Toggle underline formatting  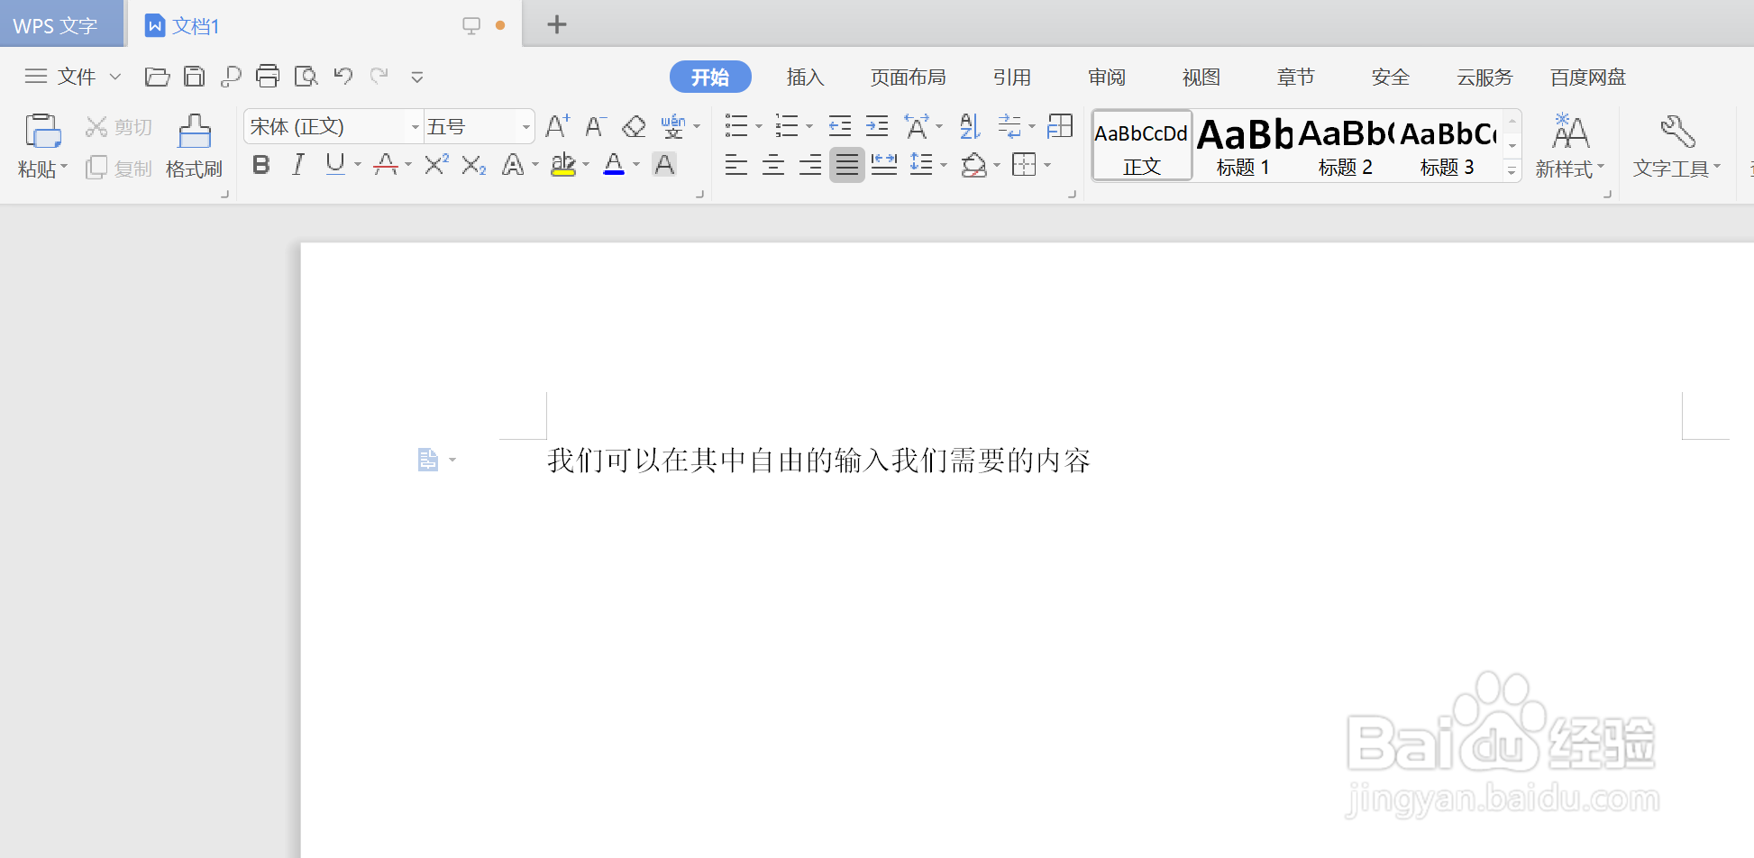click(335, 165)
